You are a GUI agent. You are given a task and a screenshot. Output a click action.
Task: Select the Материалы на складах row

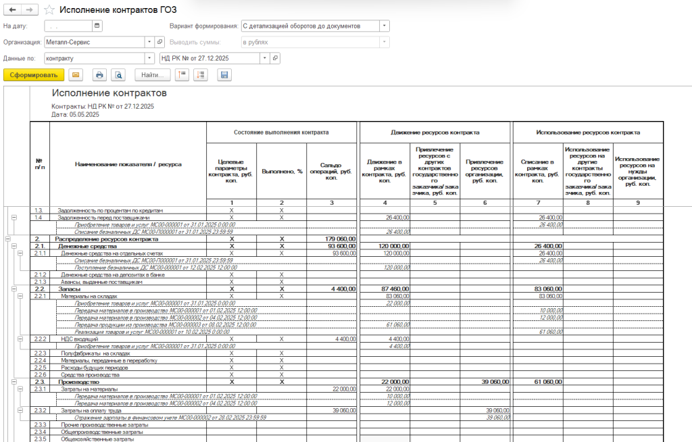pyautogui.click(x=89, y=296)
